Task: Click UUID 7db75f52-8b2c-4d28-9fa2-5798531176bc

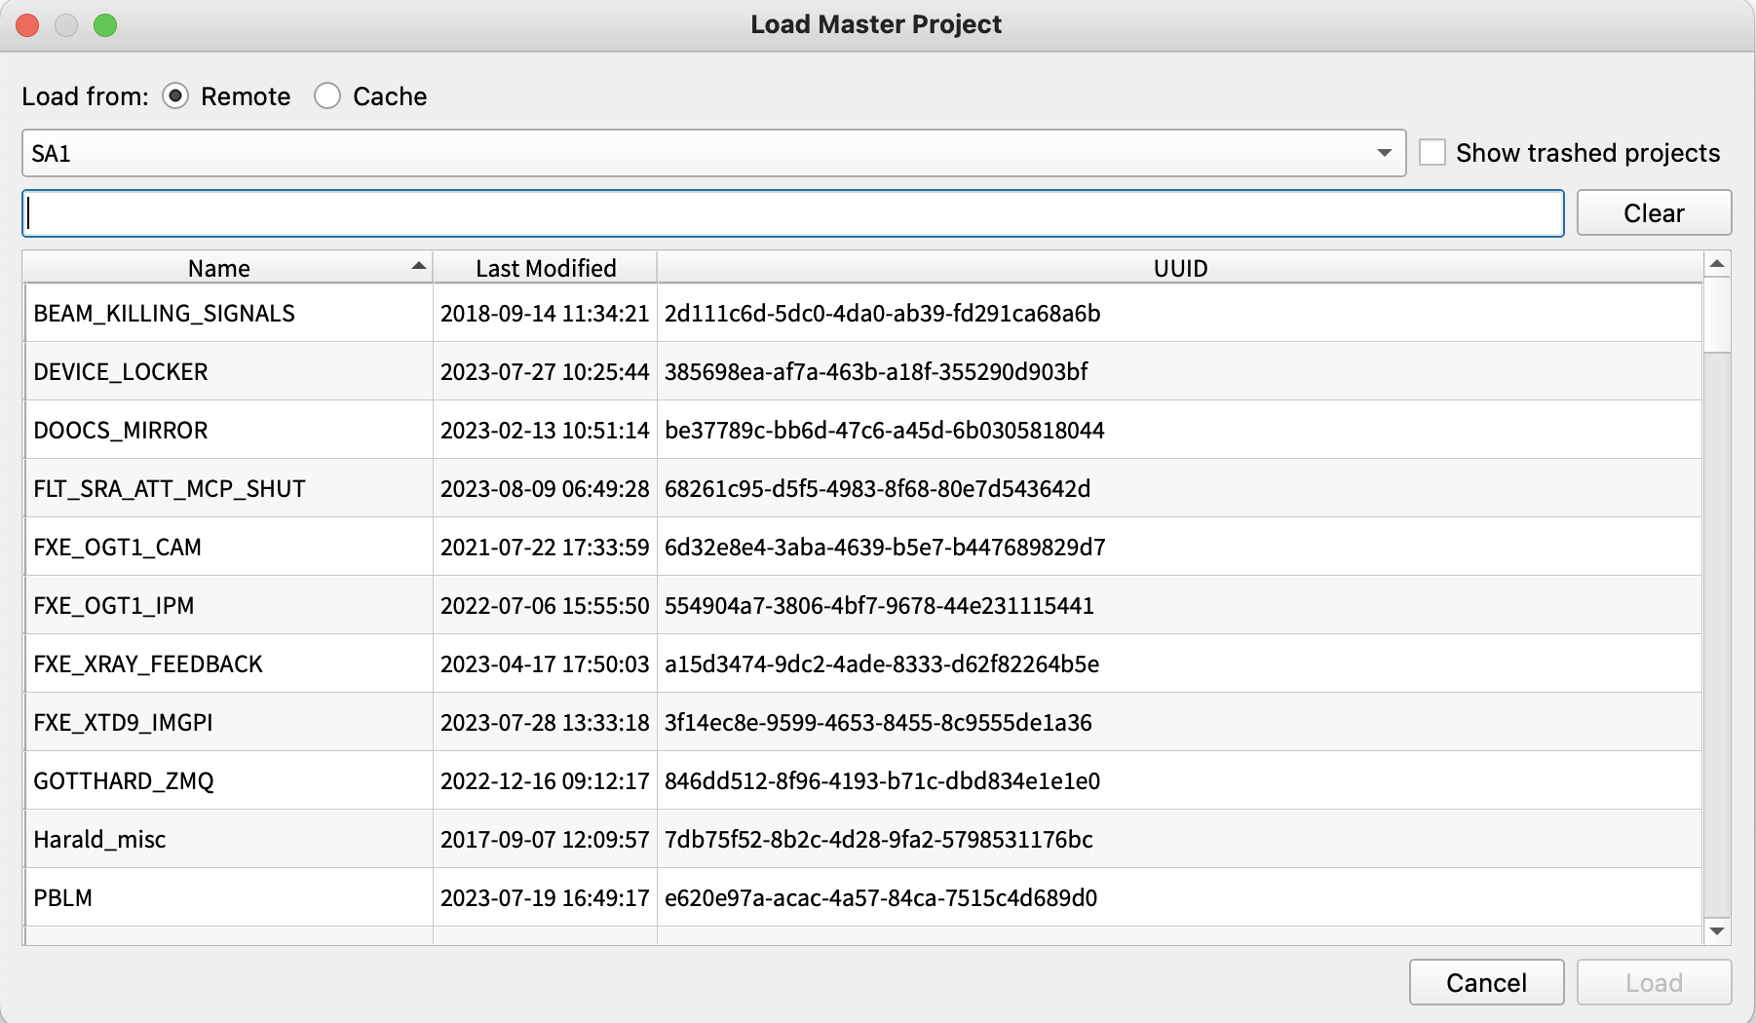Action: coord(879,839)
